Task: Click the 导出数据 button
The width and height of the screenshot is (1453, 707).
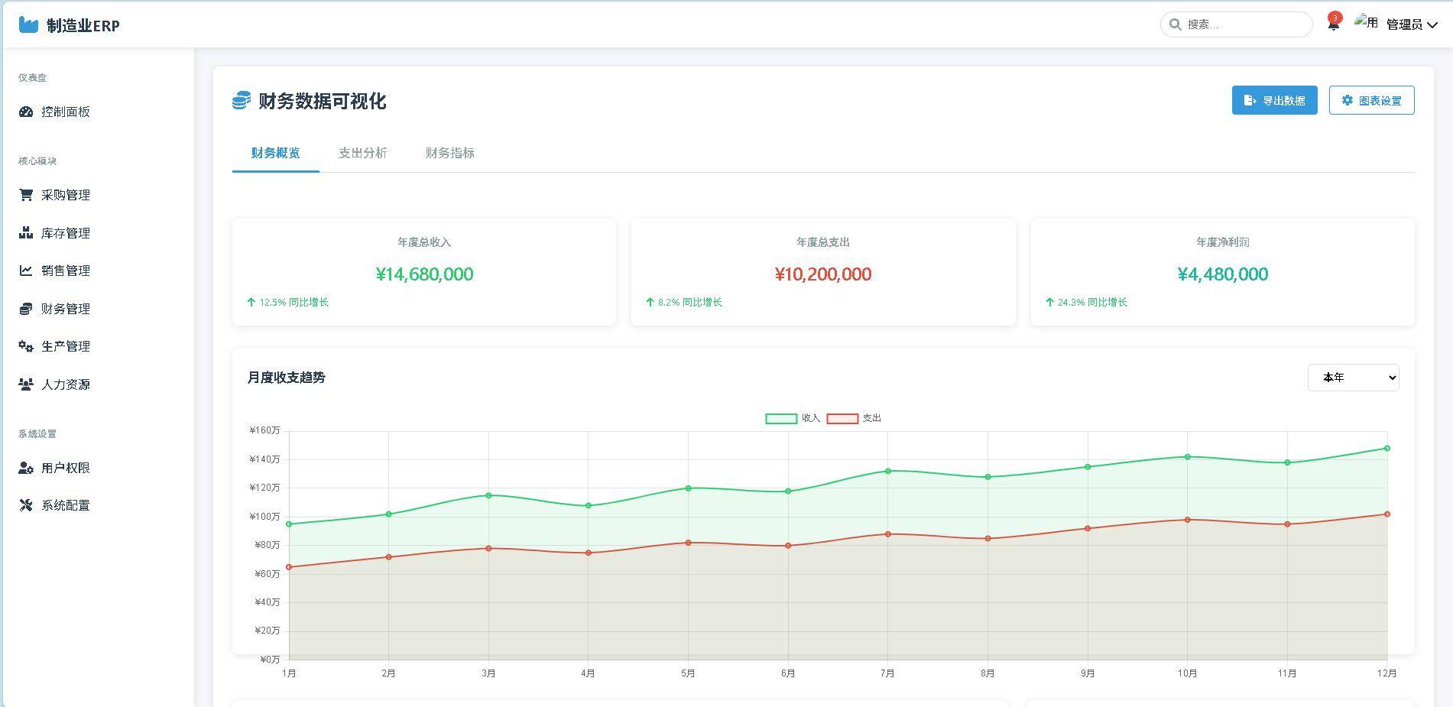Action: click(1274, 100)
